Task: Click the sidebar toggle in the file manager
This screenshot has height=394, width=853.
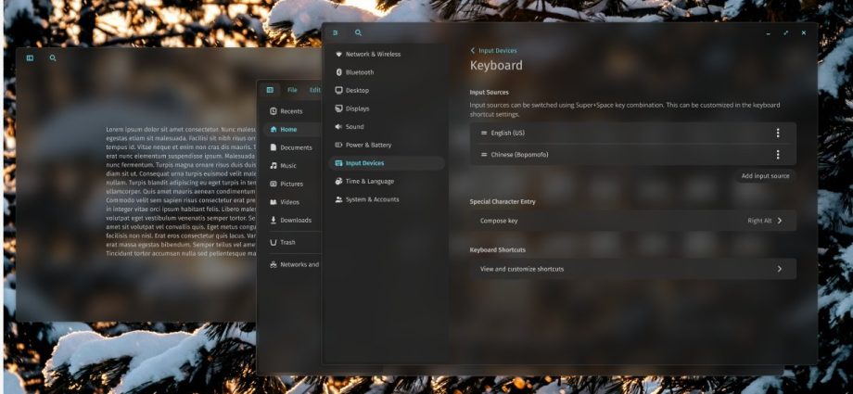Action: pyautogui.click(x=270, y=90)
